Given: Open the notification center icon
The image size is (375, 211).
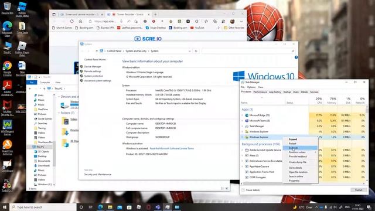Looking at the screenshot, I should (369, 207).
